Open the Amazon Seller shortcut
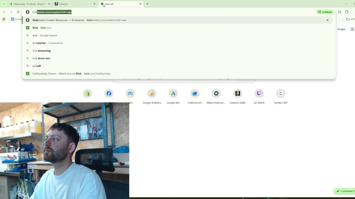Screen dimensions: 355x199 238,96
